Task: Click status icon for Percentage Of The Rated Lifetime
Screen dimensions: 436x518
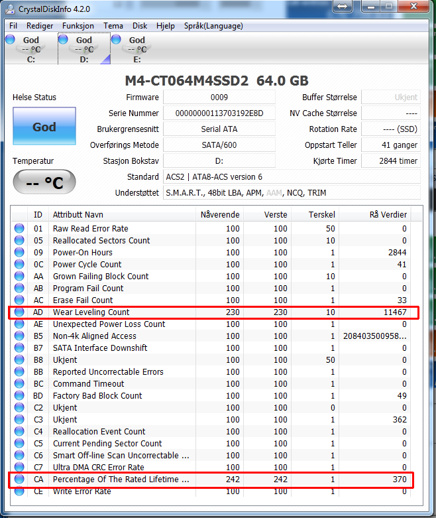Action: pos(19,479)
